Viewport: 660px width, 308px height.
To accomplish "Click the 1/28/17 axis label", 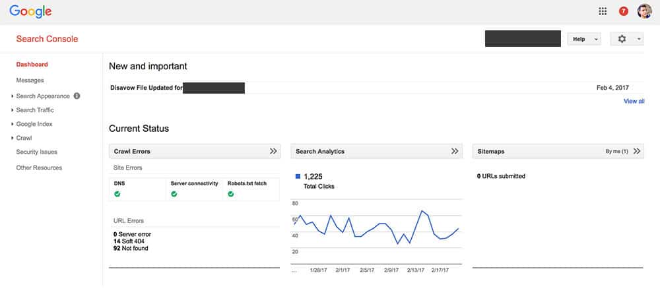I will click(x=319, y=270).
